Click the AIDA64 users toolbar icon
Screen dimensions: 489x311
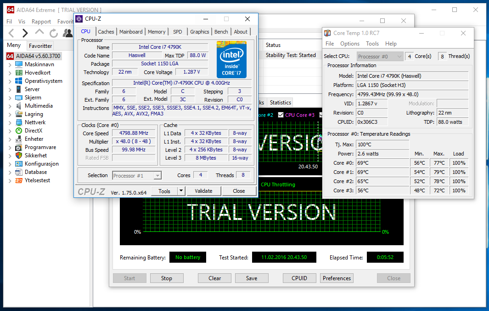(x=67, y=33)
